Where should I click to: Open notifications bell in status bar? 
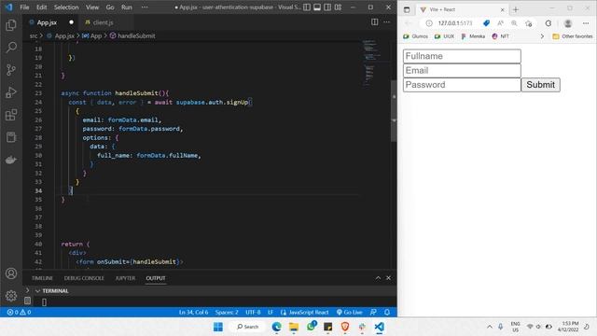387,312
